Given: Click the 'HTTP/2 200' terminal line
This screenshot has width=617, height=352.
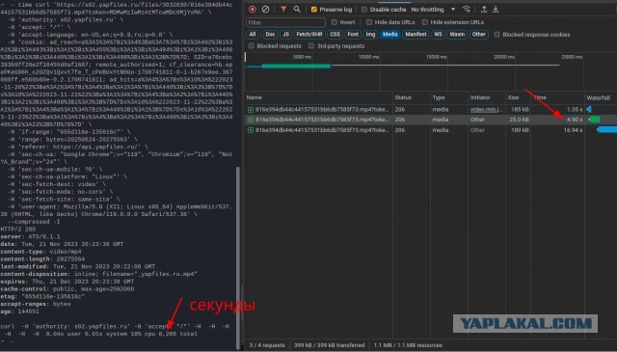Looking at the screenshot, I should pyautogui.click(x=18, y=230).
